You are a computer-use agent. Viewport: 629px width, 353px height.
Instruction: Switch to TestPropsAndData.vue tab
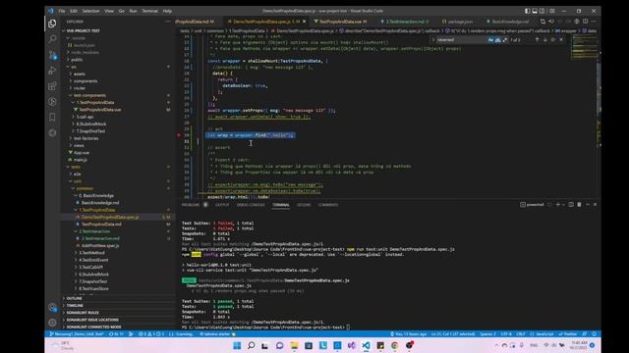340,22
